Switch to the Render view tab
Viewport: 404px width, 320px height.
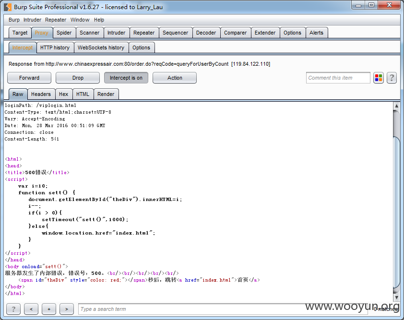point(106,94)
